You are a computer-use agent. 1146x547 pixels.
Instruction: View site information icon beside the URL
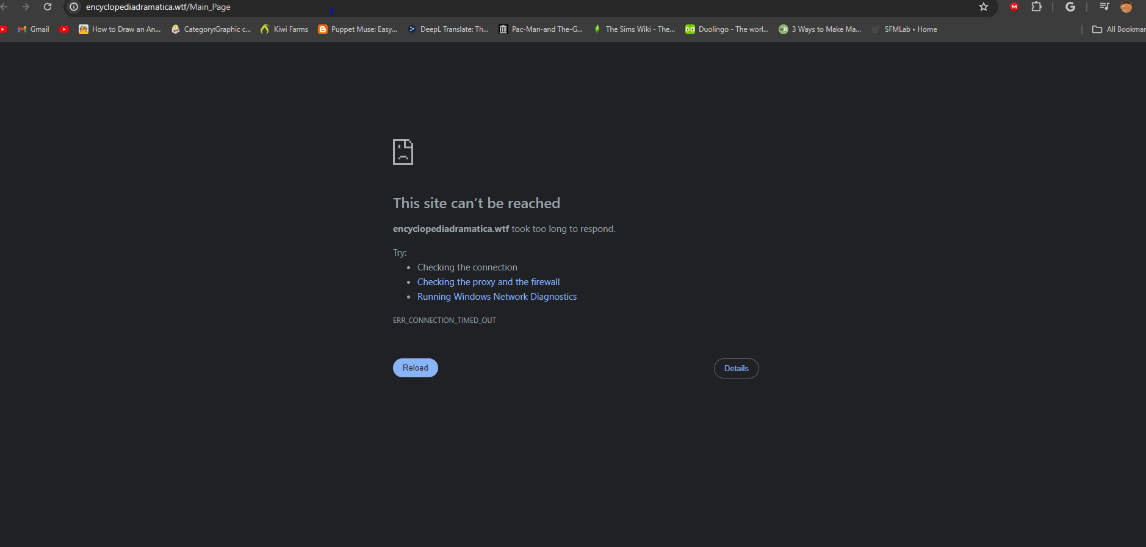tap(74, 7)
